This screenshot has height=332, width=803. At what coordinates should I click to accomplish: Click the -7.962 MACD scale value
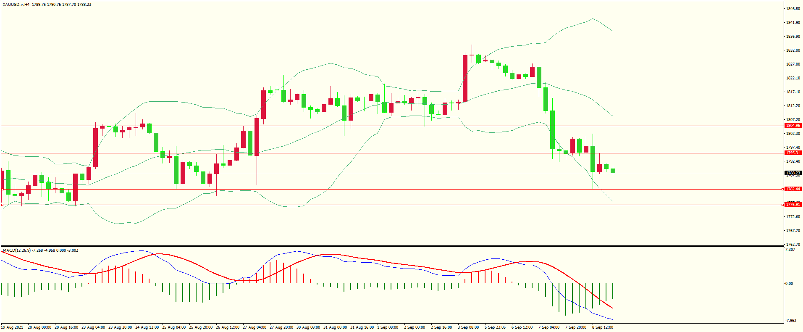[x=790, y=321]
